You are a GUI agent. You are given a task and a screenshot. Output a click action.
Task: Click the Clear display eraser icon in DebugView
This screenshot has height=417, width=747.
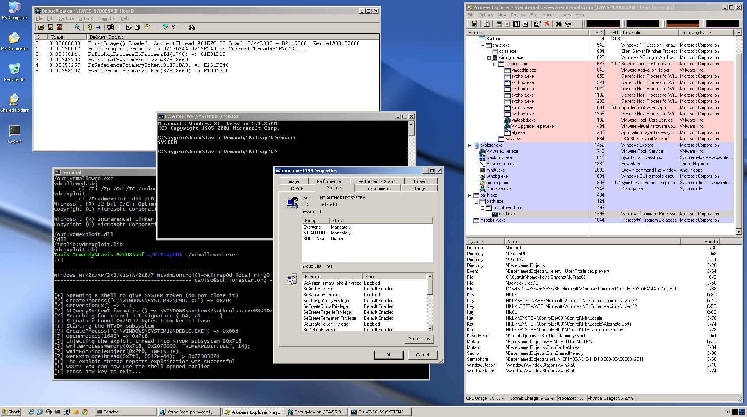coord(129,27)
